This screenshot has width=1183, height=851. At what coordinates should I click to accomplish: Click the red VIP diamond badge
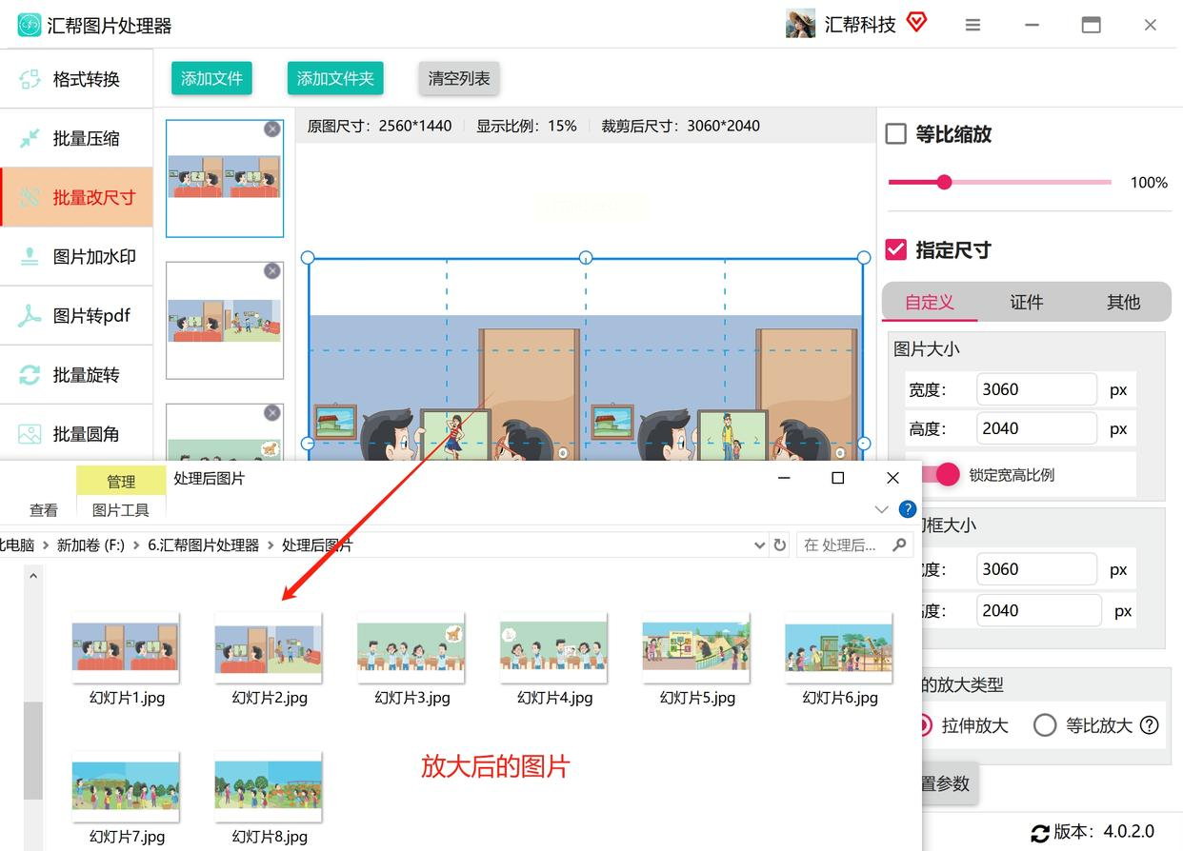916,22
